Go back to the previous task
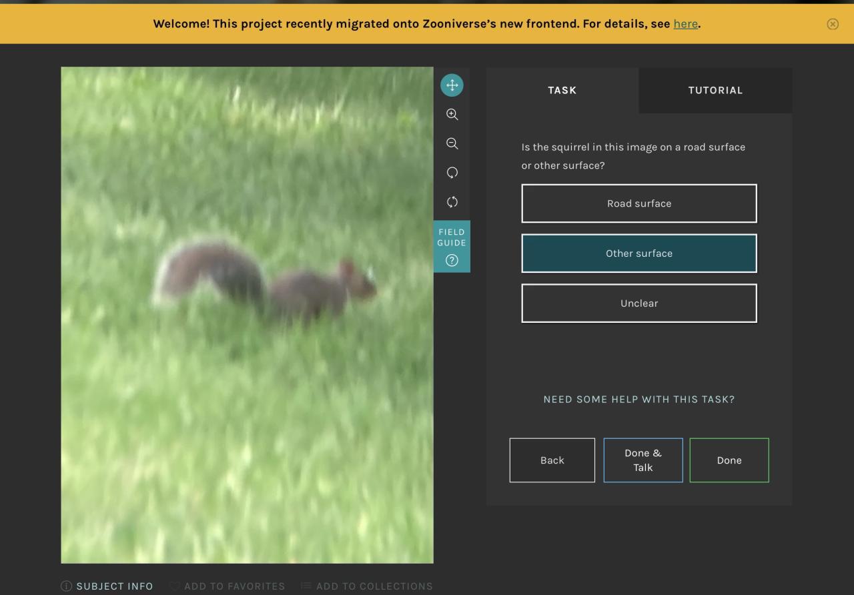854x595 pixels. 552,460
